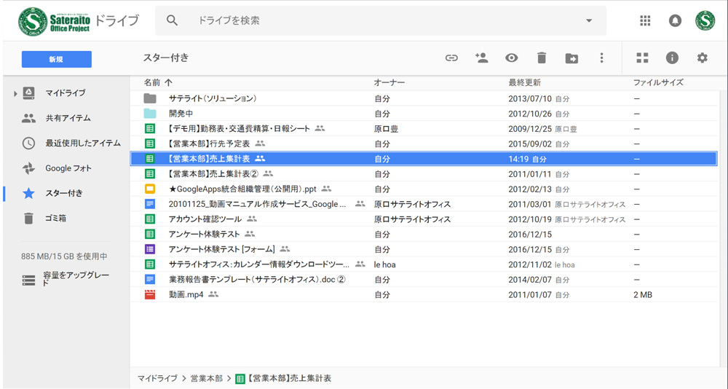Expand the マイドライブ tree arrow
Viewport: 728px width, 389px height.
[15, 94]
